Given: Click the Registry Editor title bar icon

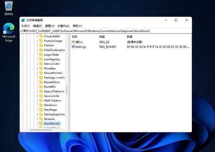Looking at the screenshot, I should click(23, 20).
